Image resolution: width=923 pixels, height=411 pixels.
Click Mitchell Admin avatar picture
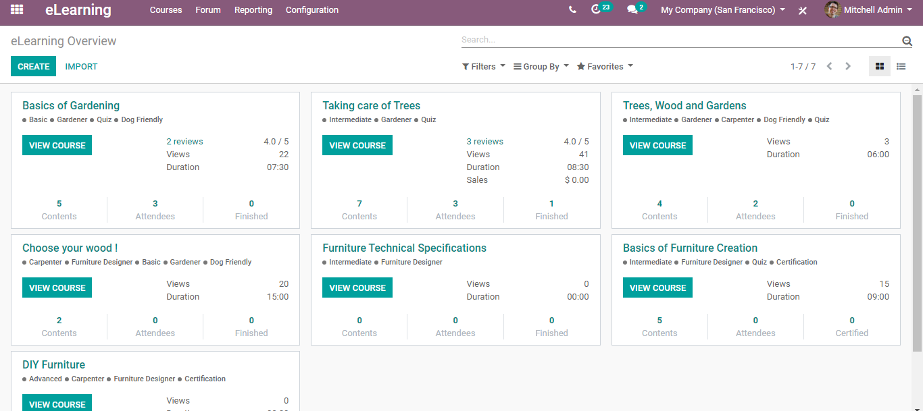pyautogui.click(x=832, y=9)
